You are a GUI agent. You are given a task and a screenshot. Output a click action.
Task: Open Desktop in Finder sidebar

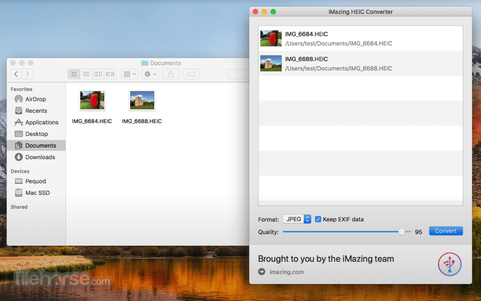[37, 134]
